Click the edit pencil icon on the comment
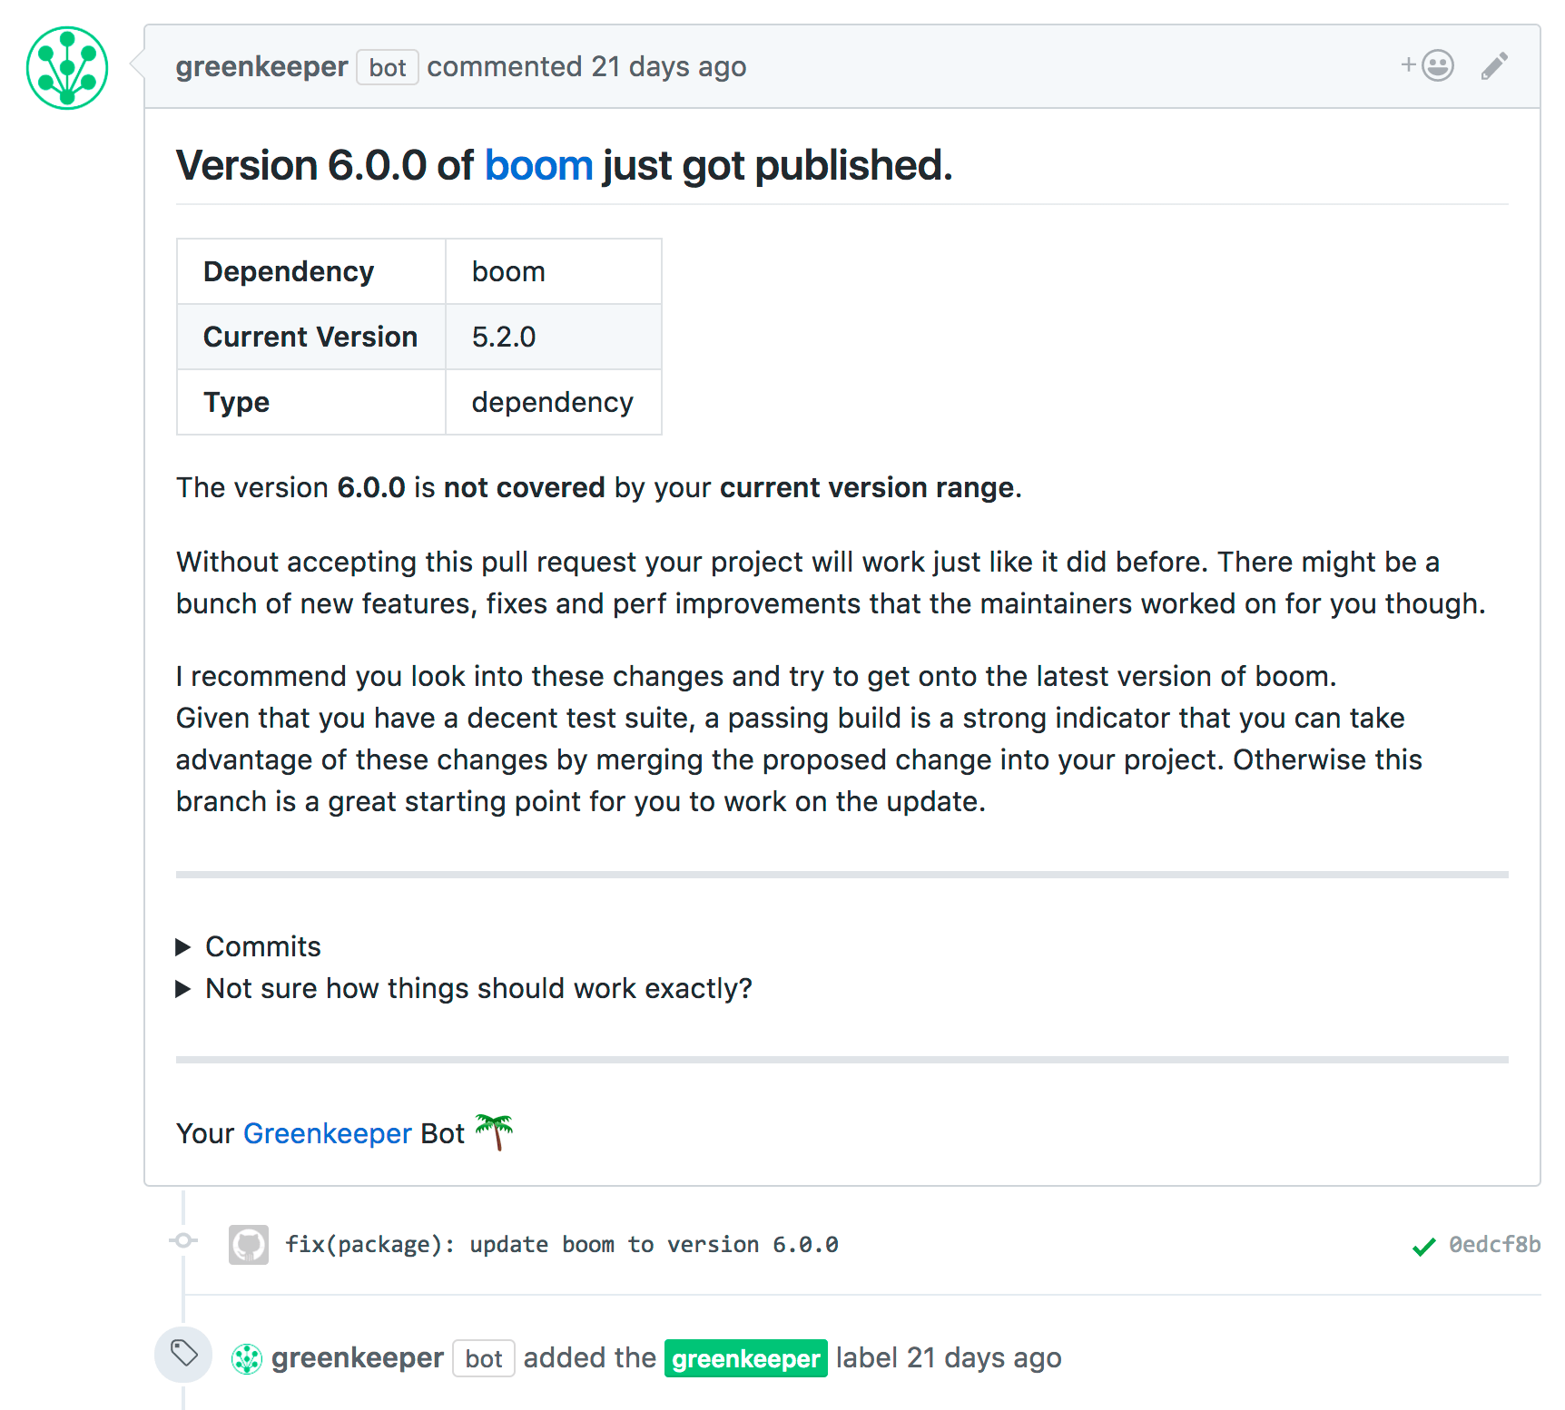 [x=1493, y=66]
